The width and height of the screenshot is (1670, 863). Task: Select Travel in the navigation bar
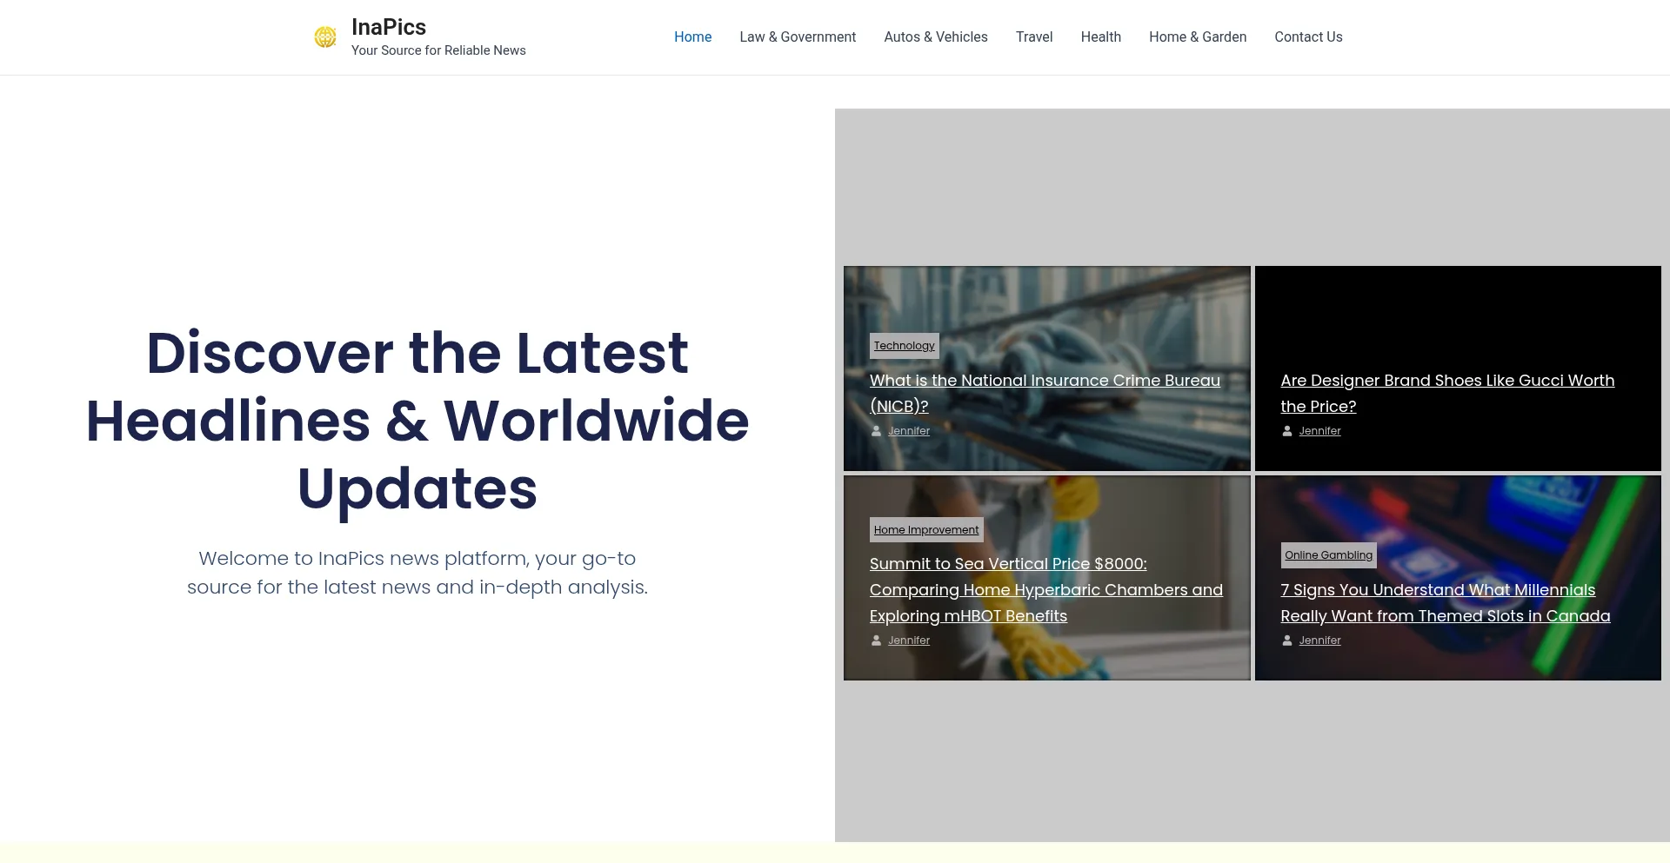tap(1033, 37)
